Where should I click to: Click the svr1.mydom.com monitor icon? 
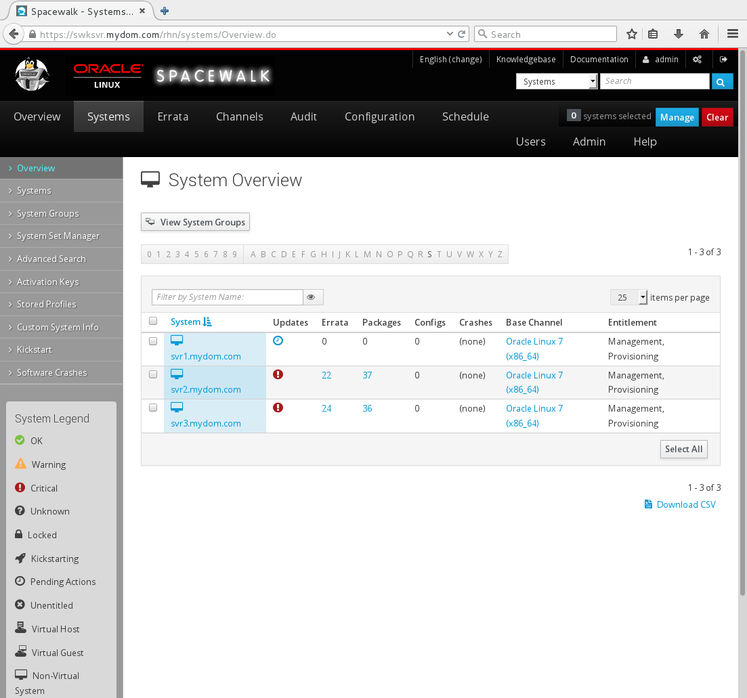click(177, 341)
